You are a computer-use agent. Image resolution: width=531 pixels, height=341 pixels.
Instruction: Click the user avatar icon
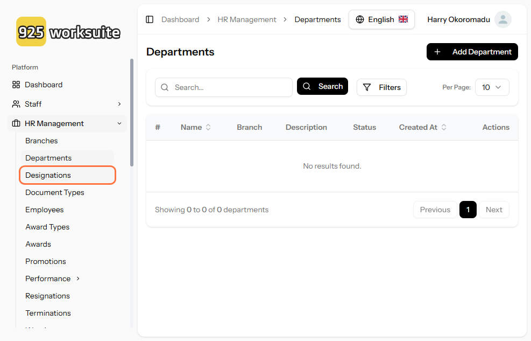pos(502,19)
